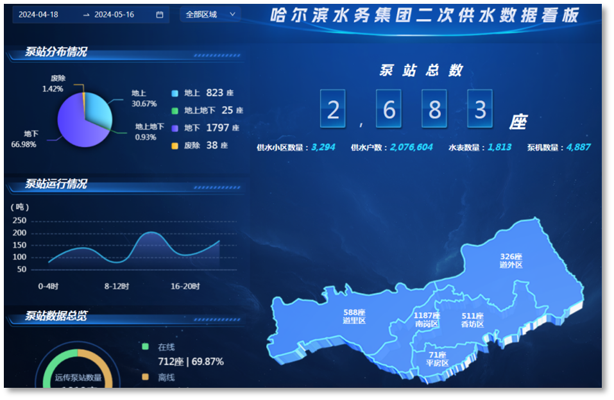Click the 泵站总数 heading
This screenshot has height=400, width=614.
(422, 71)
